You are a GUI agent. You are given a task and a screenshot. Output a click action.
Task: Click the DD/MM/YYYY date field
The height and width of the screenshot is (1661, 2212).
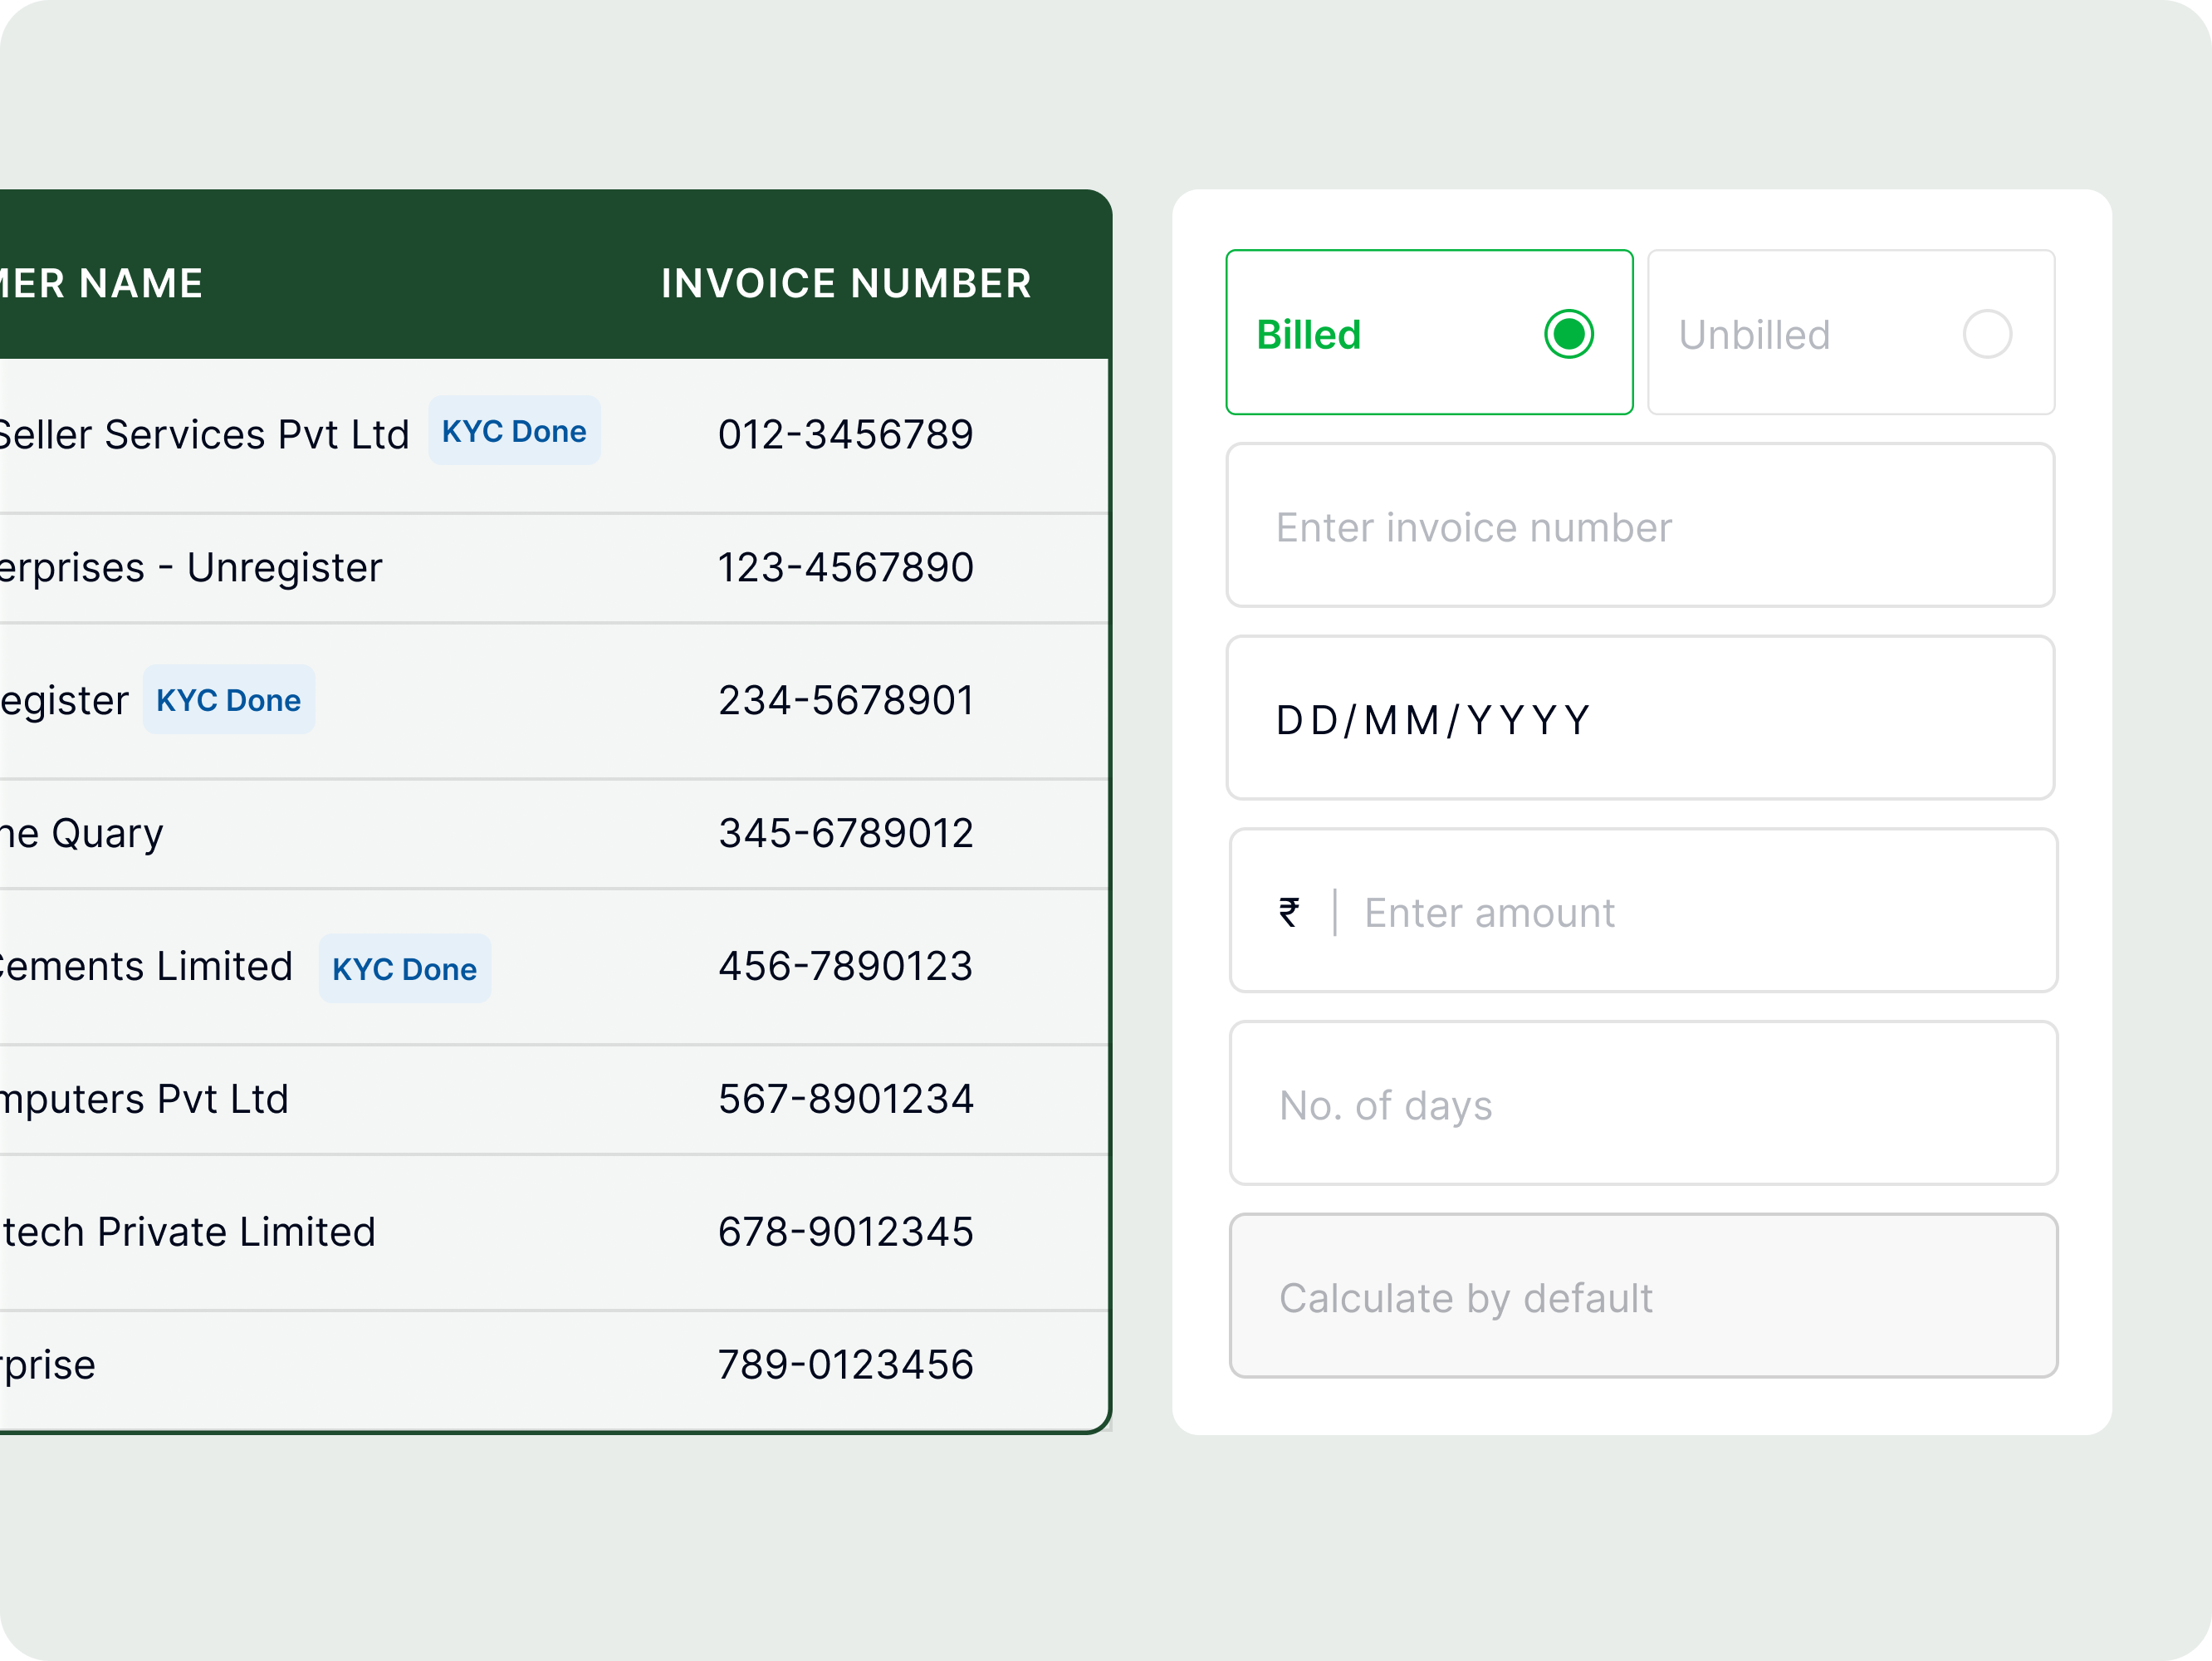1640,719
